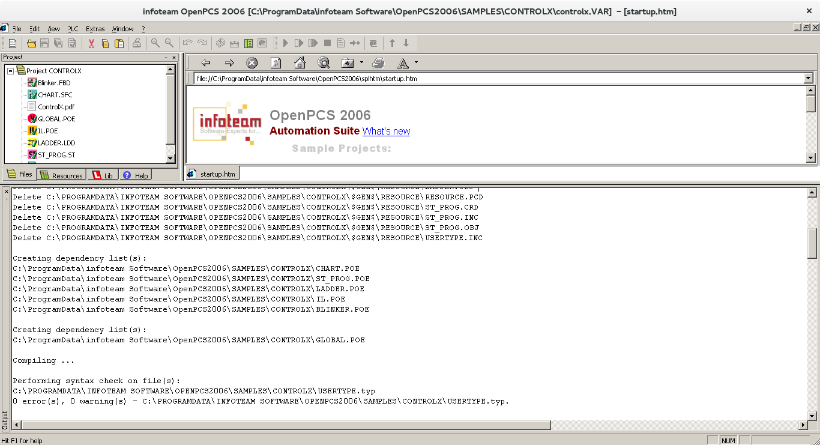This screenshot has height=445, width=820.
Task: Click output pane vertical scrollbar thumb
Action: pos(812,243)
